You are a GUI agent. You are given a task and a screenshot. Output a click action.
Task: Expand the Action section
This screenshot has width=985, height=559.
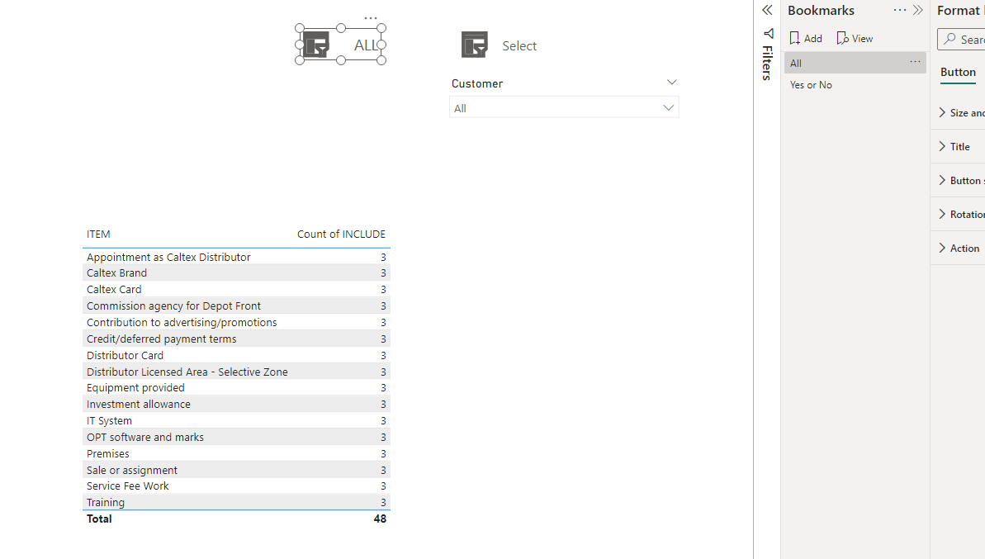point(942,248)
